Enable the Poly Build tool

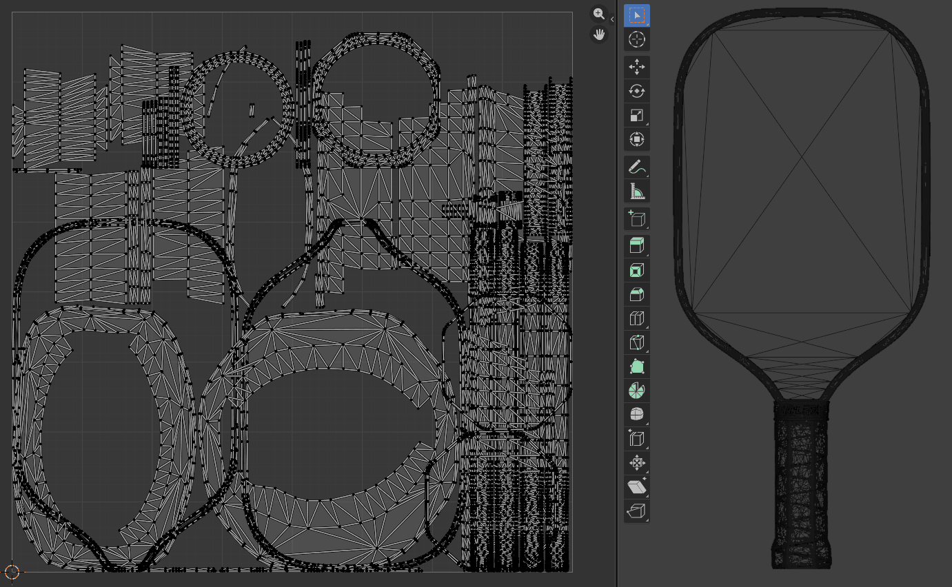[x=636, y=366]
